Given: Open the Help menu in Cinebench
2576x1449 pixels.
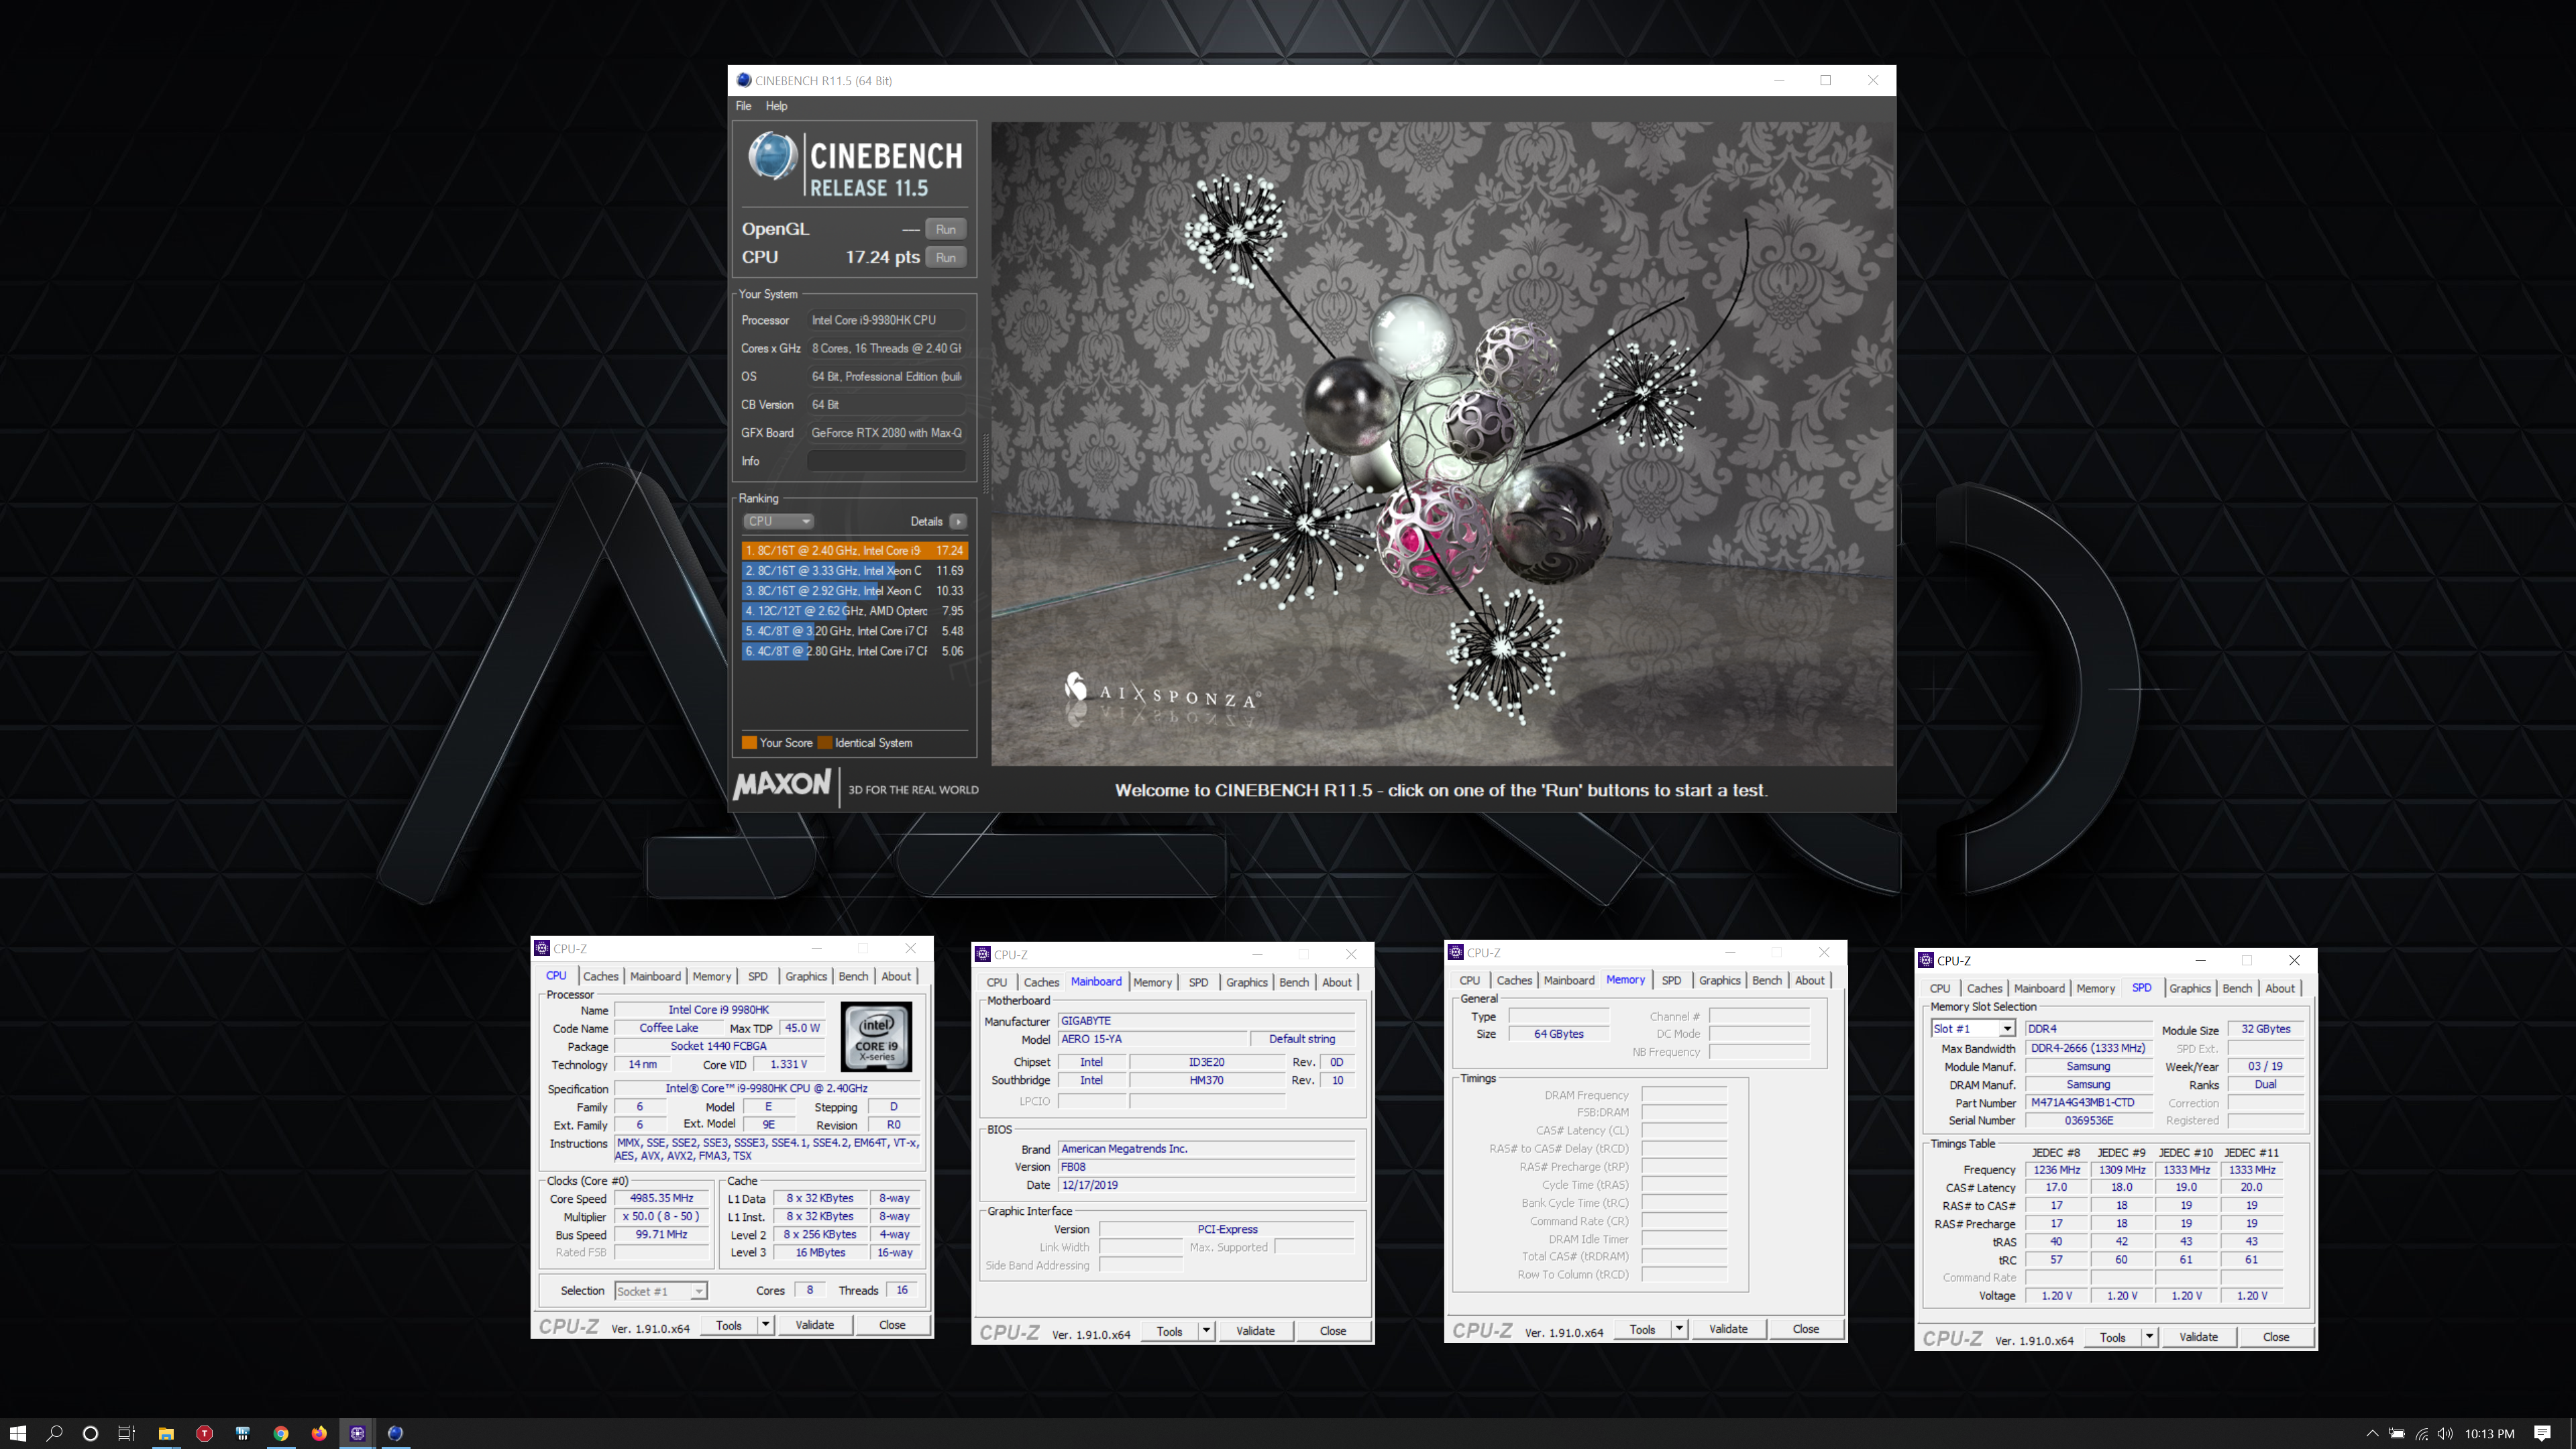Looking at the screenshot, I should click(x=776, y=106).
